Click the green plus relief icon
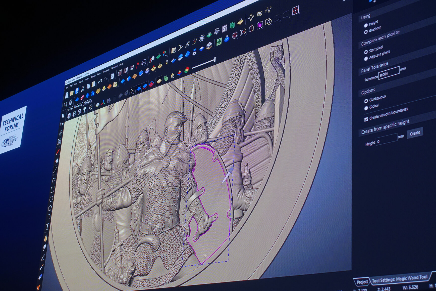Viewport: 436px width, 291px height. click(x=219, y=42)
